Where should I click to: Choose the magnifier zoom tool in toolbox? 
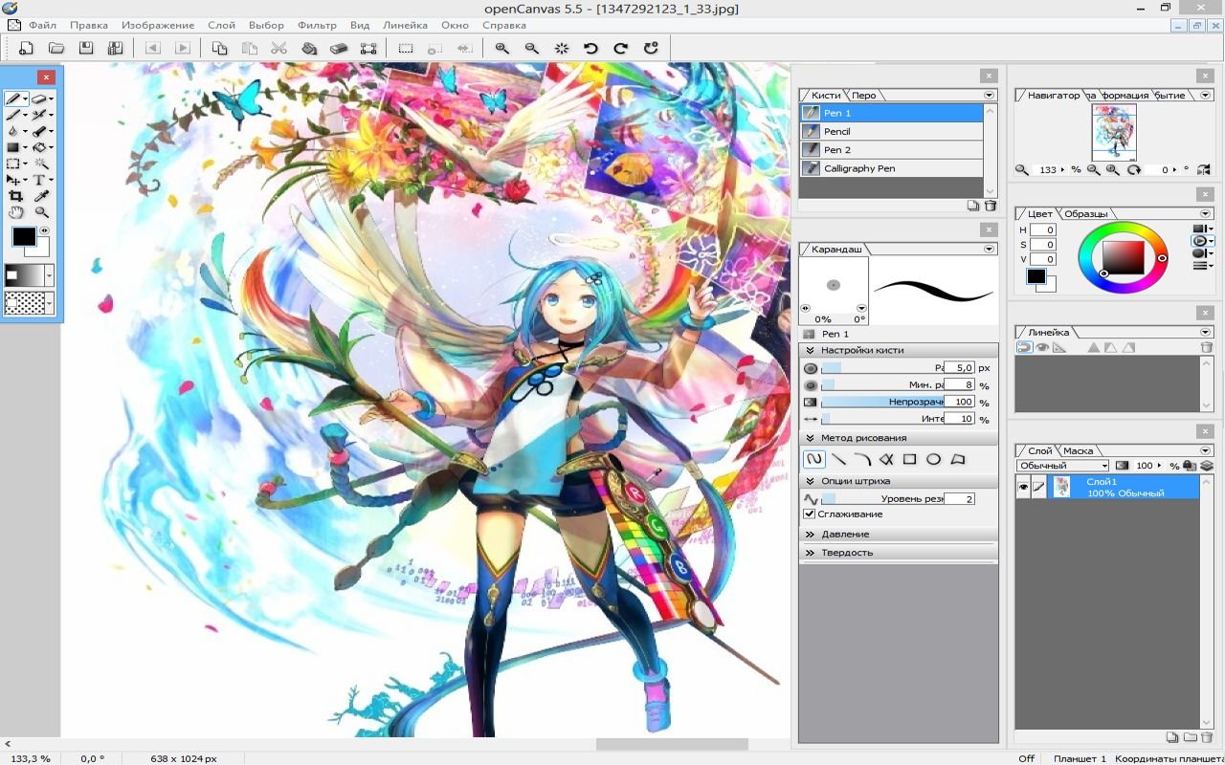[x=41, y=212]
